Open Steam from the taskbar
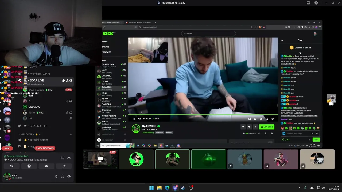342x192 pixels. click(x=183, y=188)
